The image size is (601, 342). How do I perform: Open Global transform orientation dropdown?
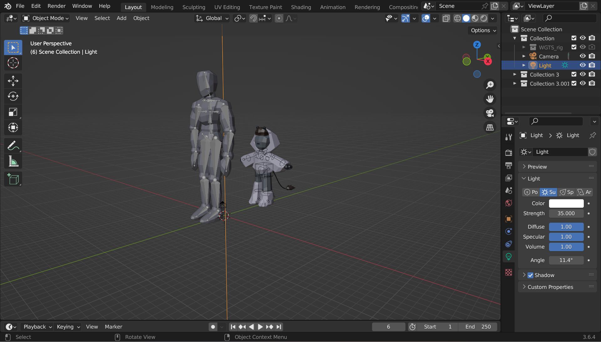coord(212,18)
